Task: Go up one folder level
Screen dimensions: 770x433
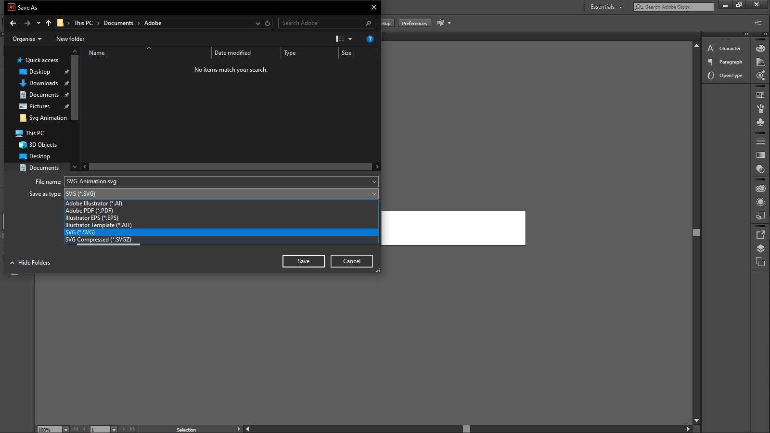Action: pyautogui.click(x=49, y=23)
